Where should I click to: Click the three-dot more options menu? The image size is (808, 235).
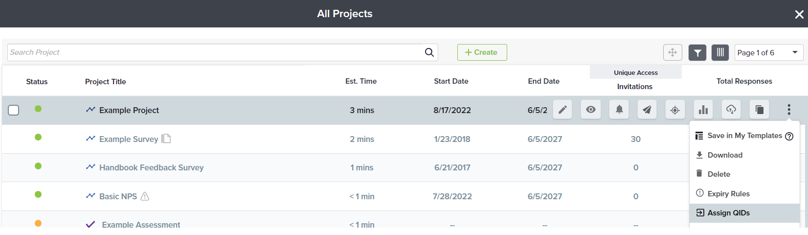(x=789, y=110)
